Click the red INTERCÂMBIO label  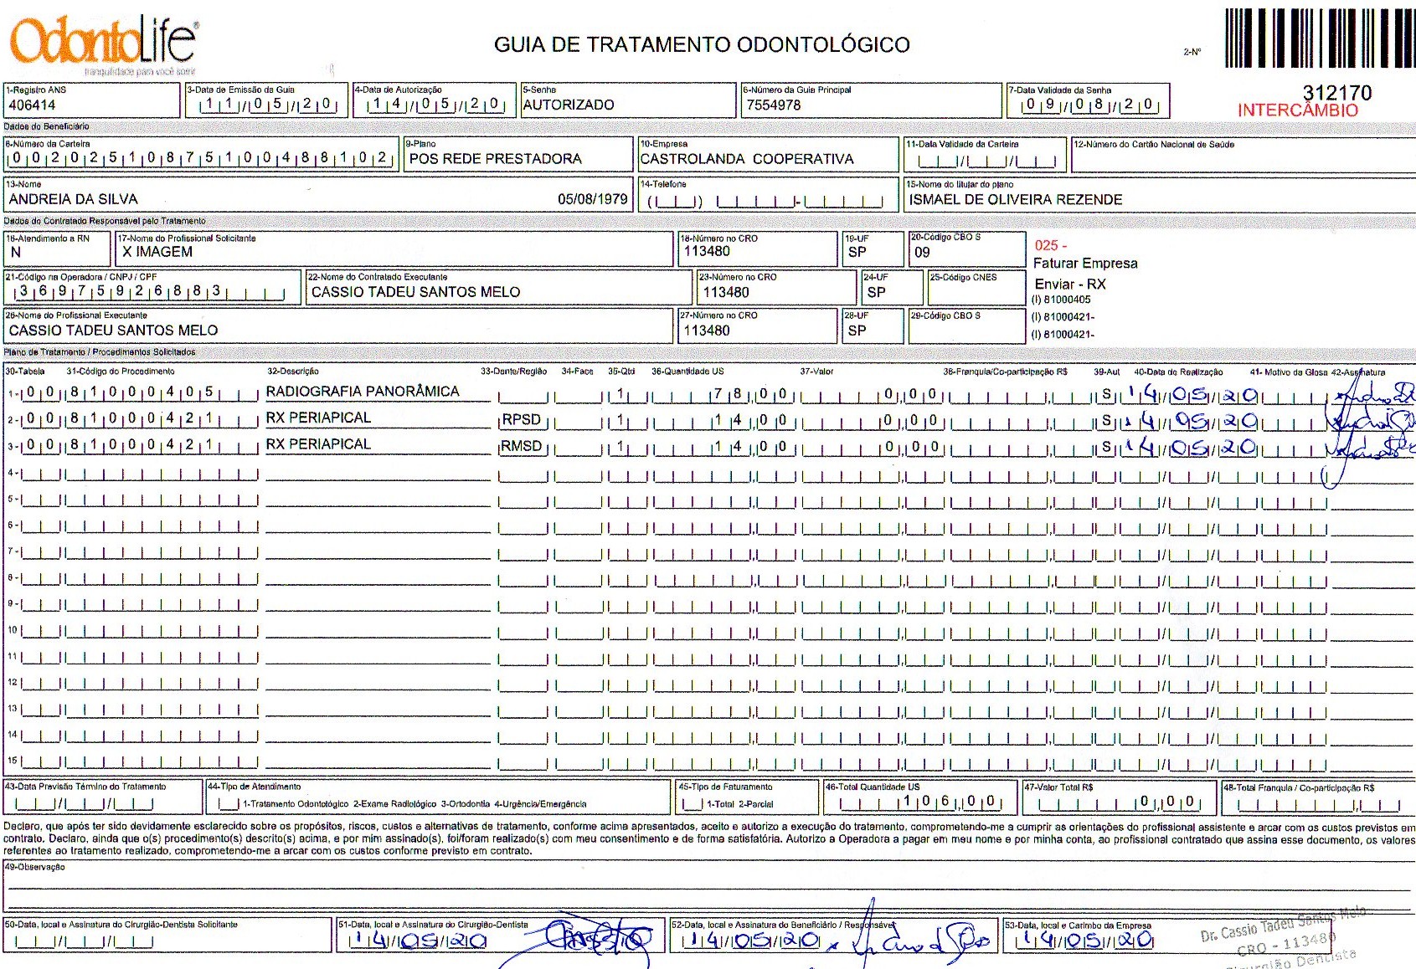click(1297, 110)
